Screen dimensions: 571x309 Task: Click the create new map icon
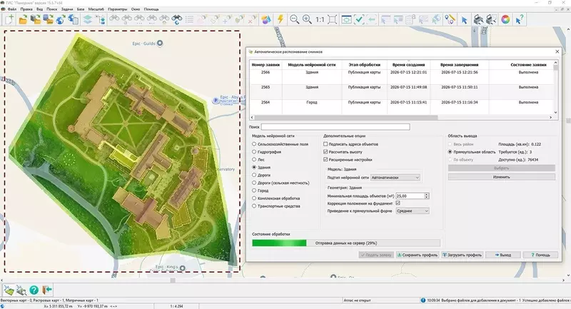click(9, 19)
